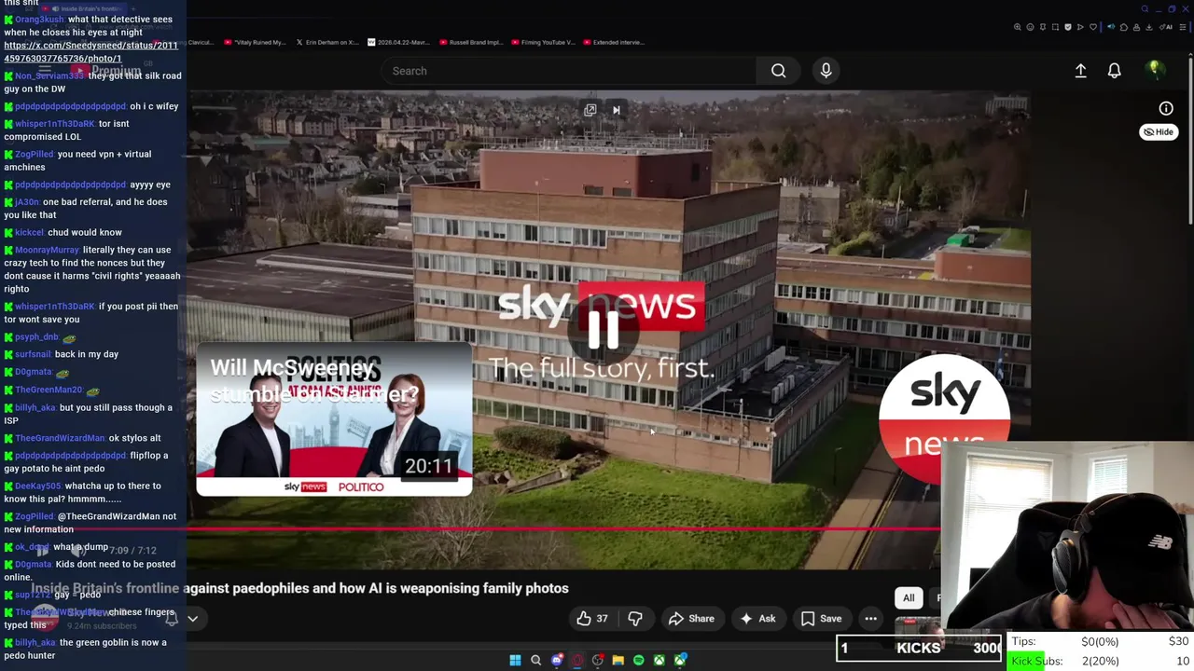Bookmark page with the heart icon
1194x671 pixels.
coord(1093,27)
